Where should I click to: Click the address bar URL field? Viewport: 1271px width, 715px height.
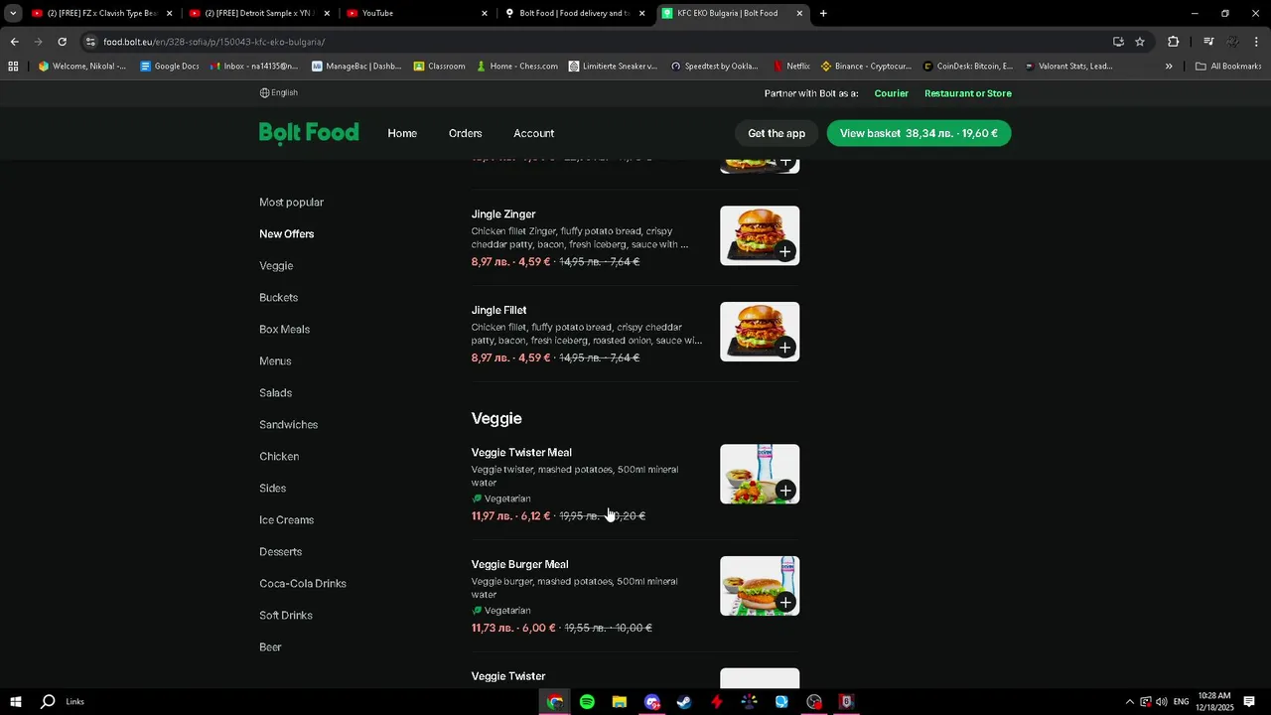click(596, 42)
